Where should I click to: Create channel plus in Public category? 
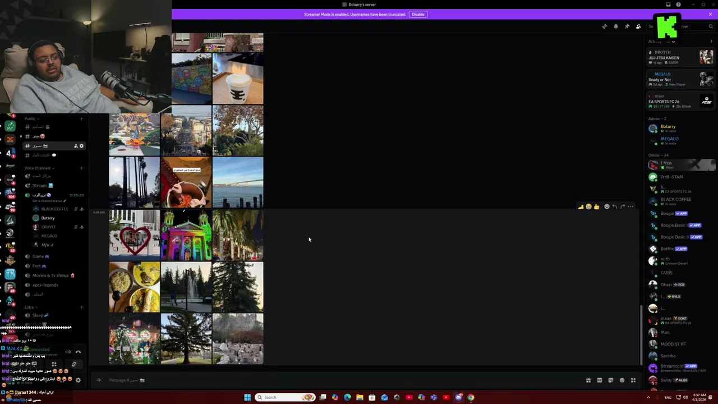click(x=81, y=119)
